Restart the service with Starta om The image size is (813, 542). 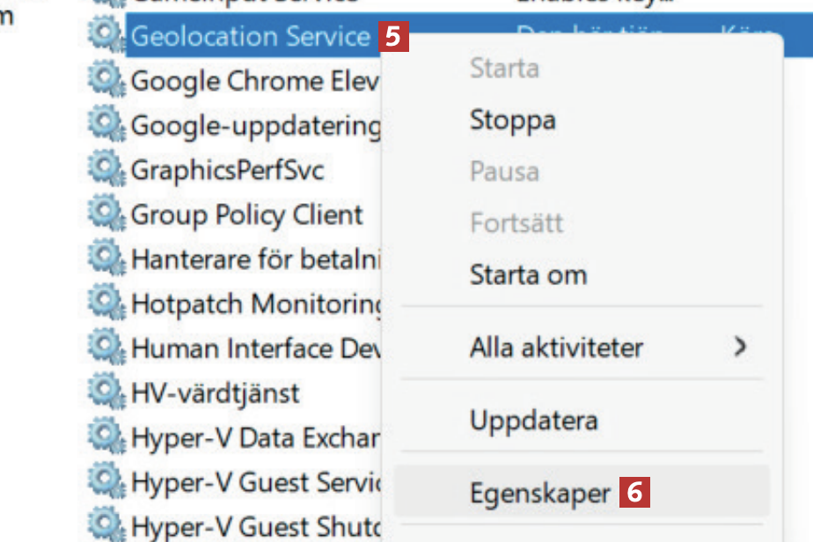(528, 275)
